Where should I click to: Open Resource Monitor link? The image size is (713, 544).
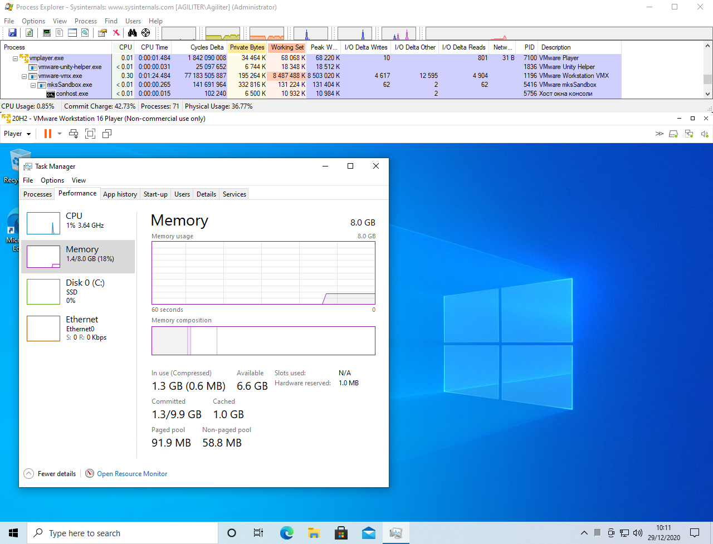[132, 474]
